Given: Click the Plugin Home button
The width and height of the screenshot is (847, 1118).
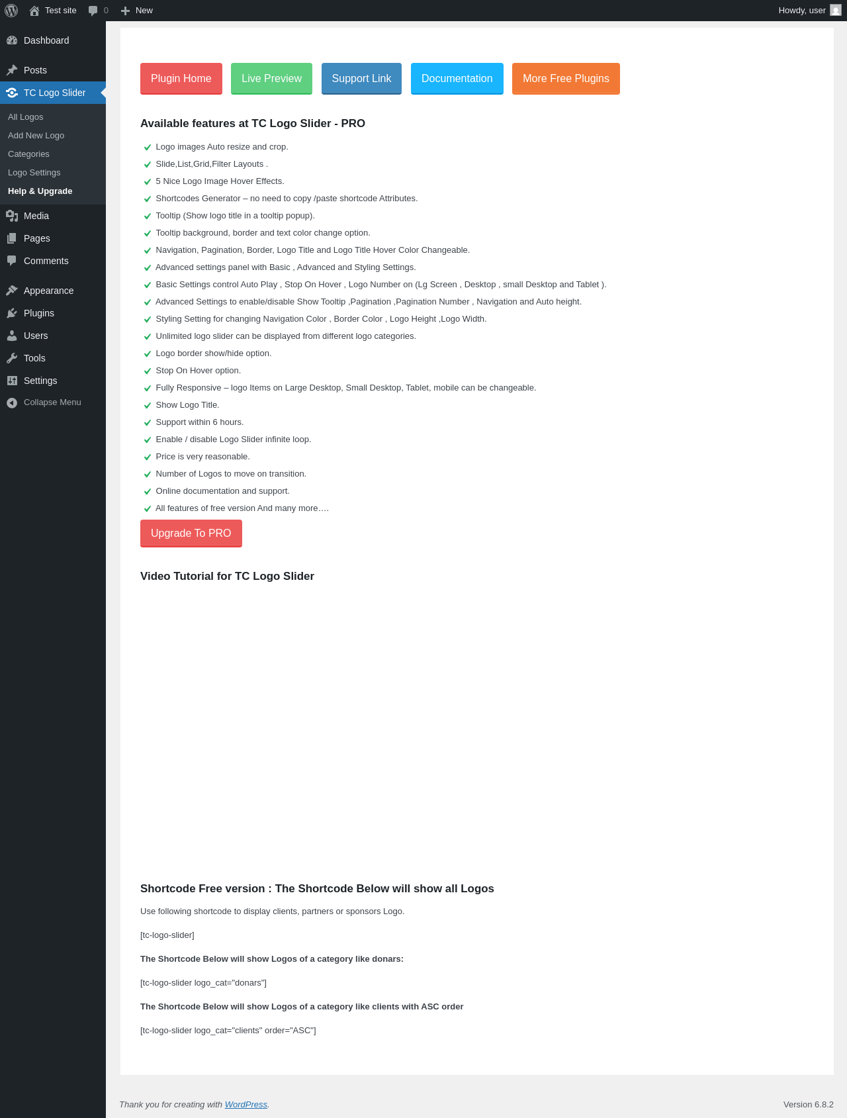Looking at the screenshot, I should (x=181, y=79).
